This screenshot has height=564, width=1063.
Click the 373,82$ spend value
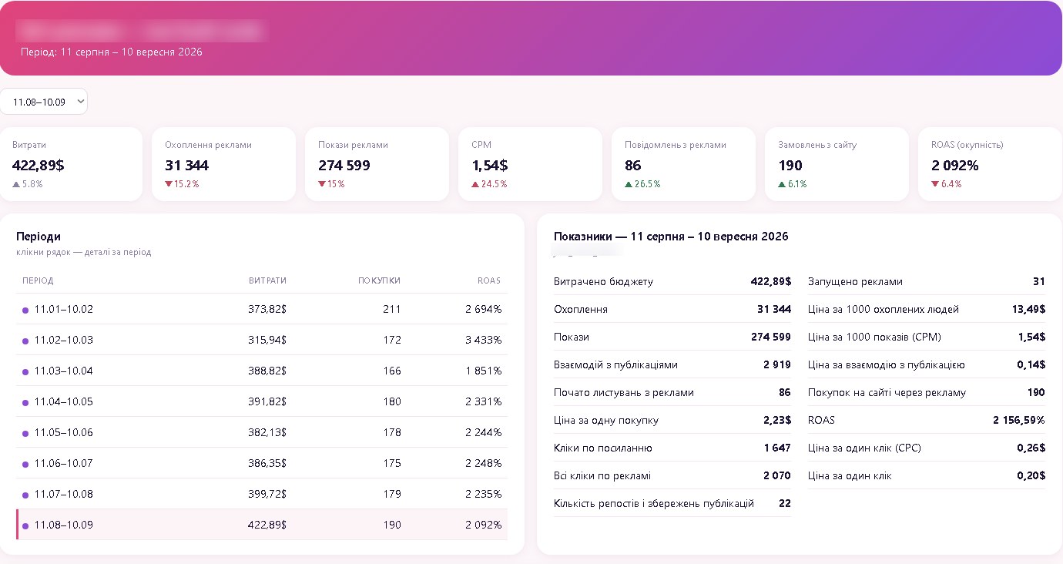tap(267, 309)
